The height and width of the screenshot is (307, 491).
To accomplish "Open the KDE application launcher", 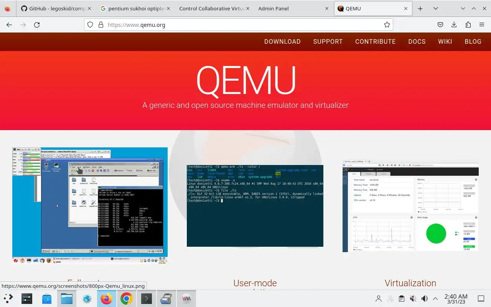I will coord(8,299).
